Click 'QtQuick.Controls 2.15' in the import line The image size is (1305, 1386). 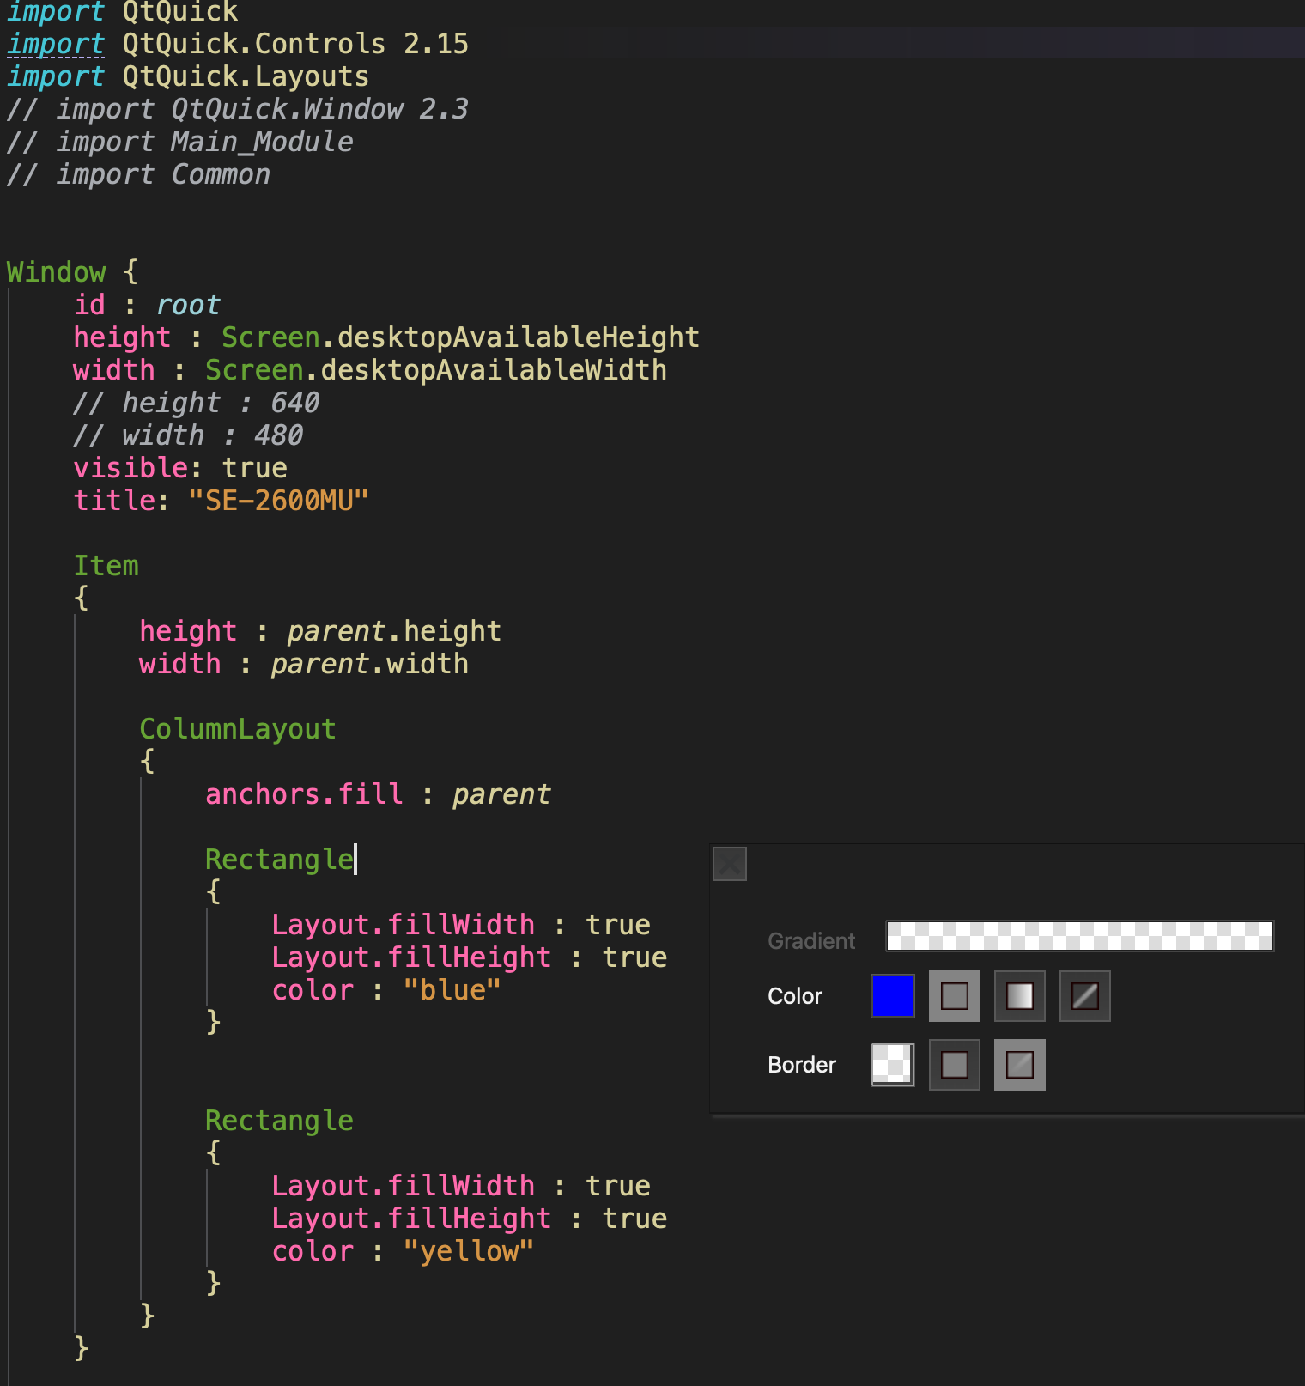coord(295,44)
